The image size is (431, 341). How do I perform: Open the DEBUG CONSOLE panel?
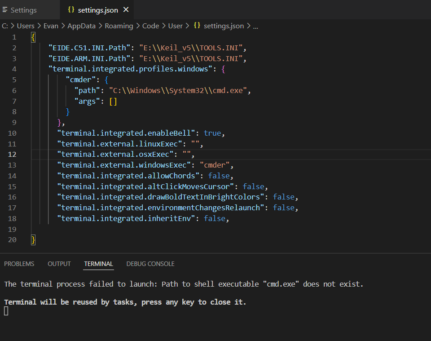pos(150,264)
